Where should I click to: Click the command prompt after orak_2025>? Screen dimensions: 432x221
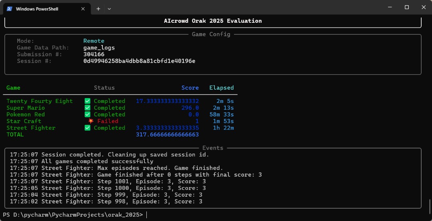click(147, 215)
